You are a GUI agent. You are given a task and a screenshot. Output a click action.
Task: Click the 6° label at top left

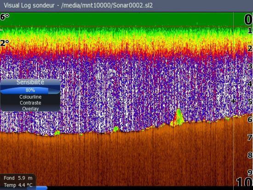coord(5,17)
